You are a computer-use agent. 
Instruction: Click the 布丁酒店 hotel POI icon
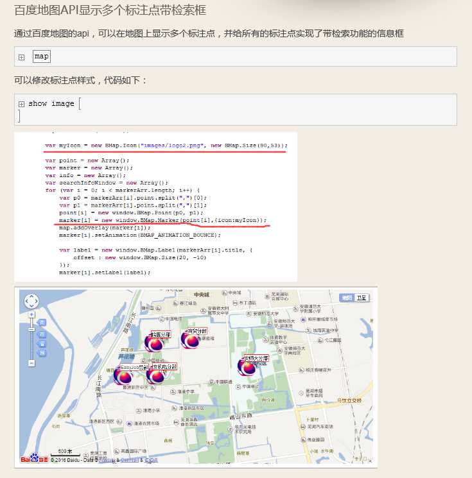tap(235, 303)
